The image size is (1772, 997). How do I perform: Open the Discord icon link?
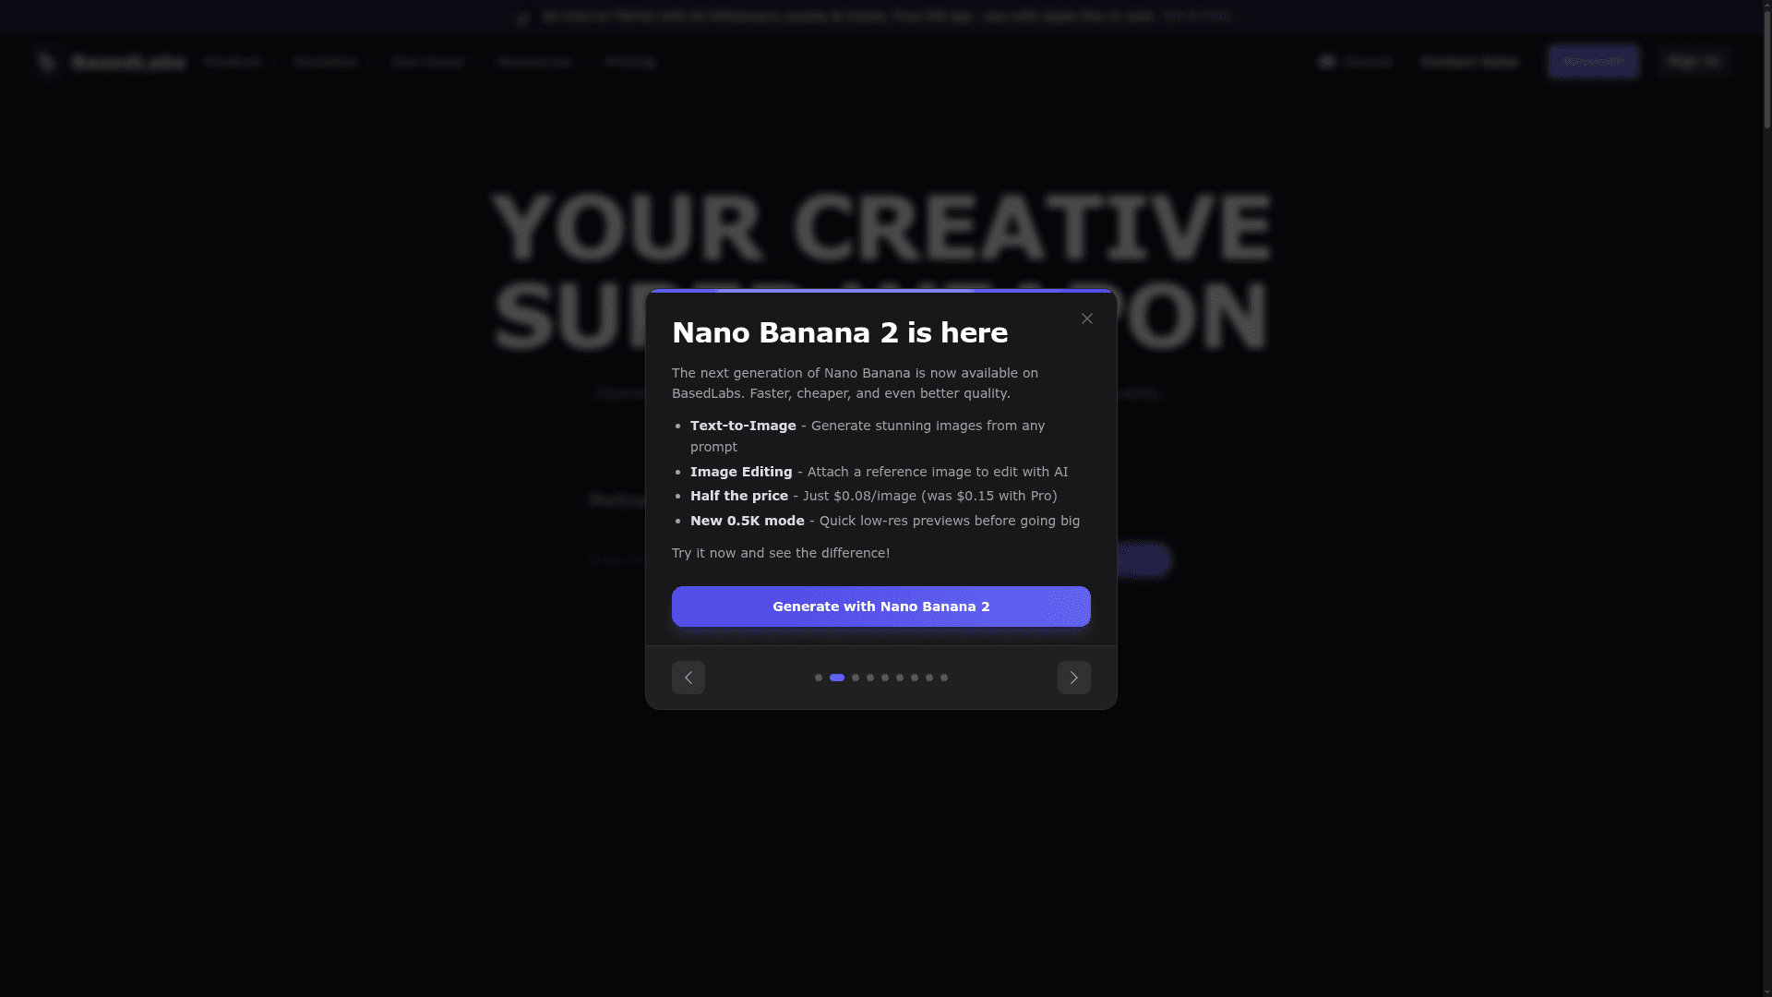click(x=1327, y=62)
